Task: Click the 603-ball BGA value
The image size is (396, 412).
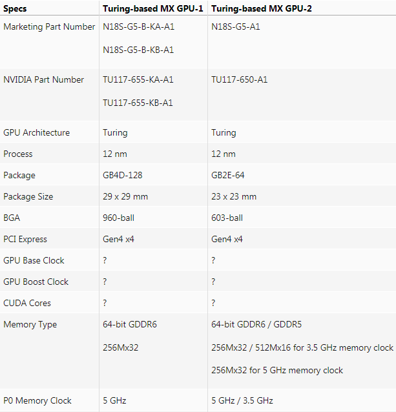Action: pyautogui.click(x=227, y=218)
